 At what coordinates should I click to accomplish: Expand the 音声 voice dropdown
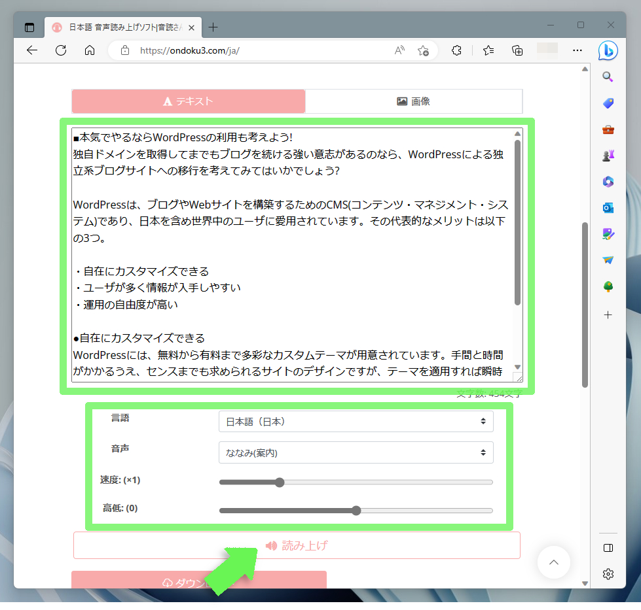356,452
